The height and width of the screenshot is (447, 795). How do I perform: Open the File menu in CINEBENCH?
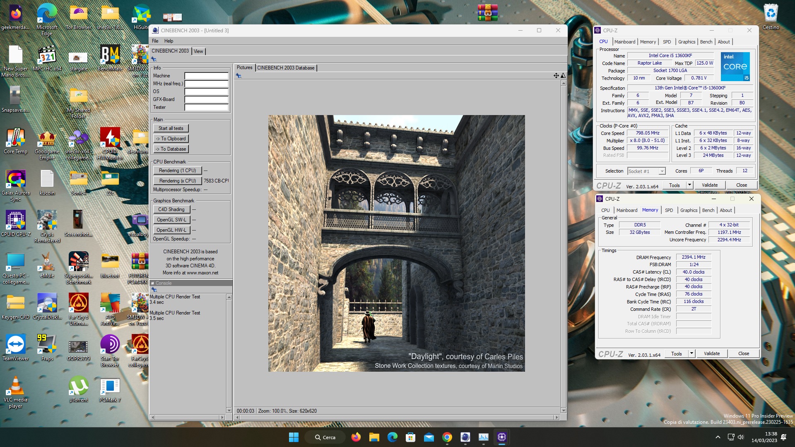pyautogui.click(x=155, y=41)
